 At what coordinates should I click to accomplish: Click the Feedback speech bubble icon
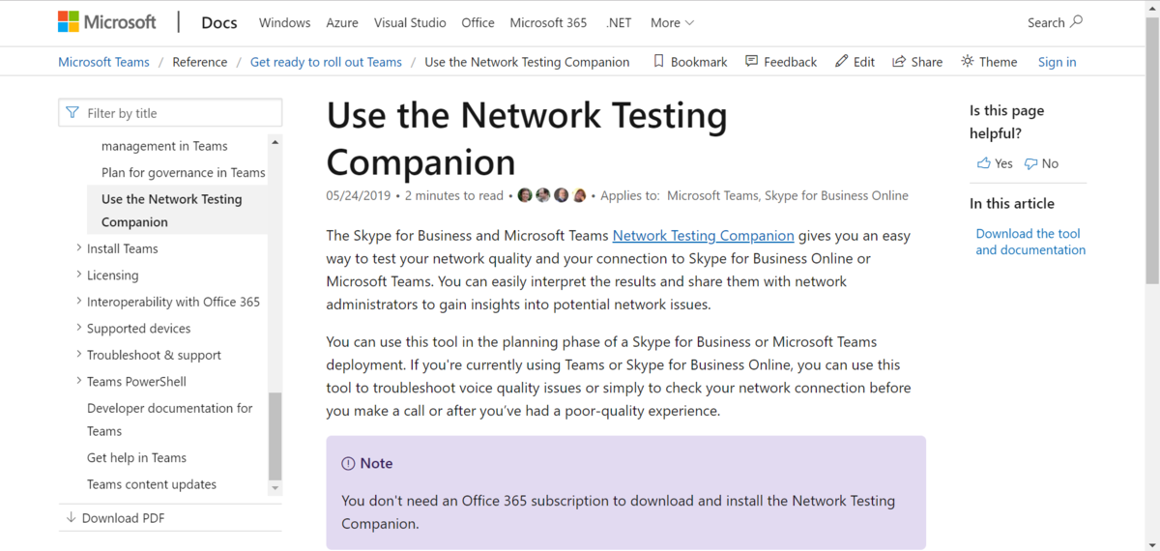[751, 61]
